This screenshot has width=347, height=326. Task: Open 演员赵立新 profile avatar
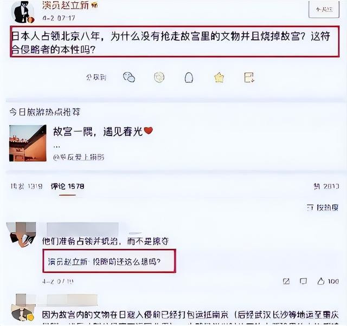tap(24, 11)
